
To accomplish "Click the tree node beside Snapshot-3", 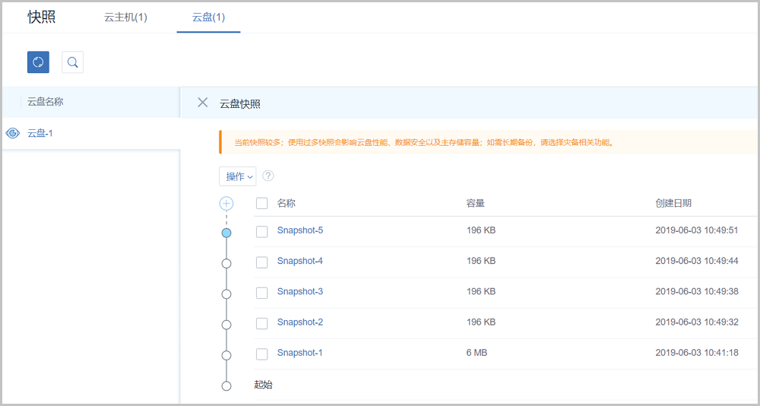I will click(226, 293).
